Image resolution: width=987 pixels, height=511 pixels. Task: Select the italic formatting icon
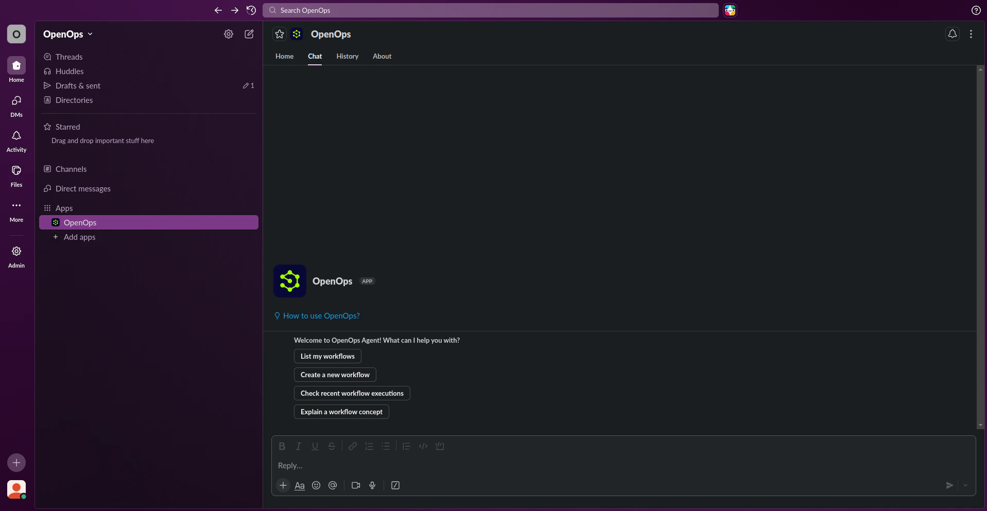click(x=299, y=446)
